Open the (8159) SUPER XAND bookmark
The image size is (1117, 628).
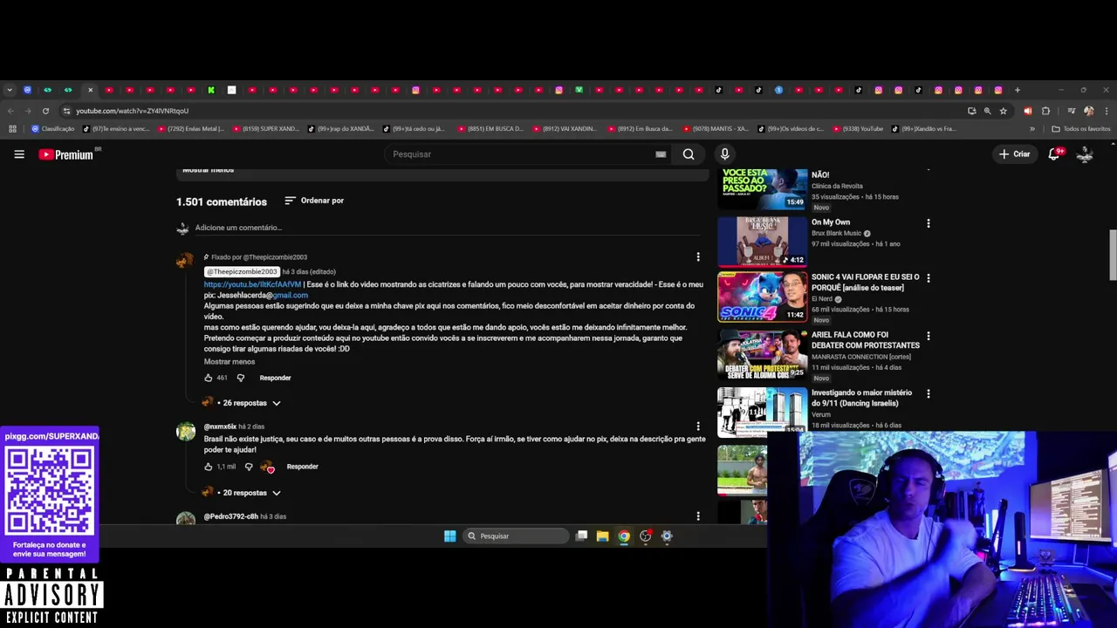pos(265,129)
